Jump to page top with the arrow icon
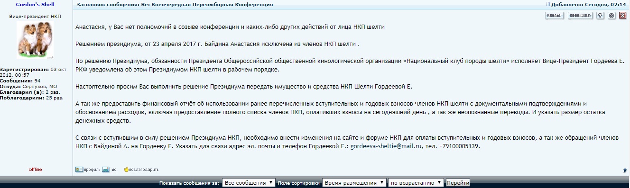The width and height of the screenshot is (630, 188). click(x=625, y=170)
